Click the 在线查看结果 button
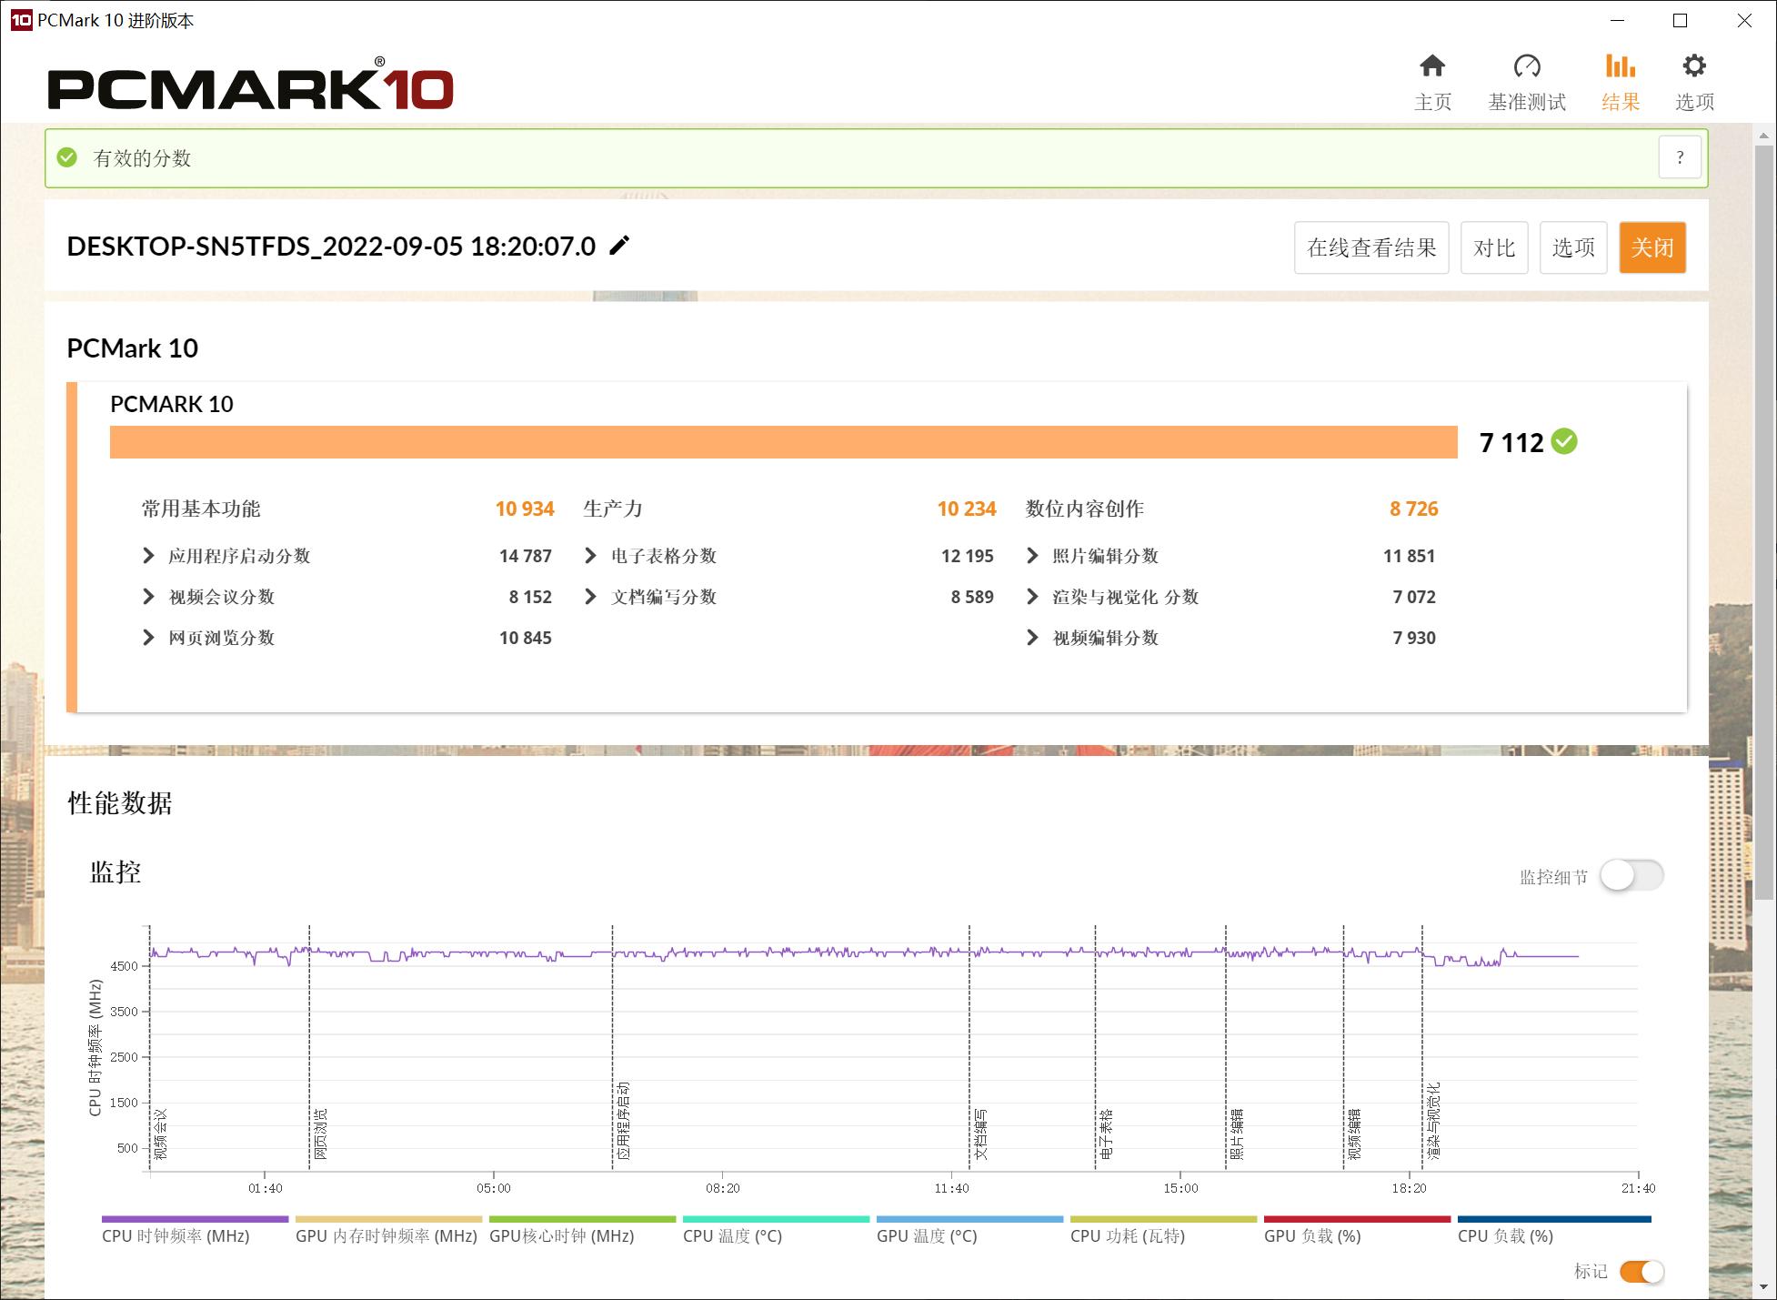Image resolution: width=1777 pixels, height=1300 pixels. point(1371,247)
